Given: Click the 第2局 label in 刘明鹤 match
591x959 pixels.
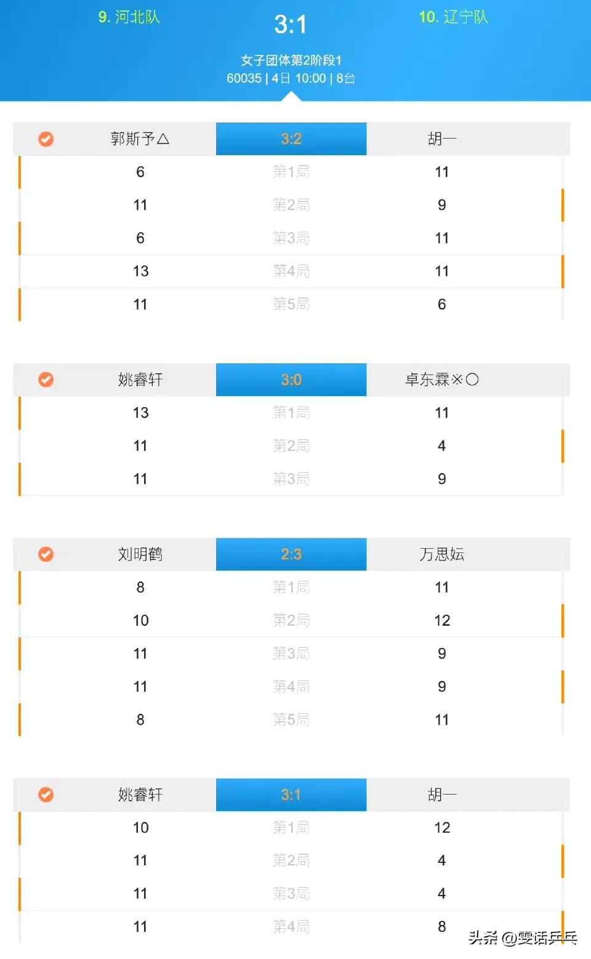Looking at the screenshot, I should pos(291,620).
